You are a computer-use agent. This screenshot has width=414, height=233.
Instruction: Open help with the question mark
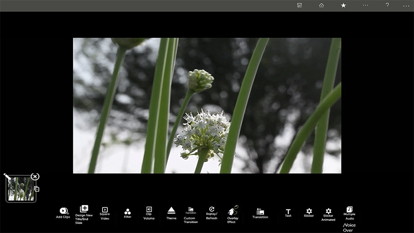(x=387, y=5)
